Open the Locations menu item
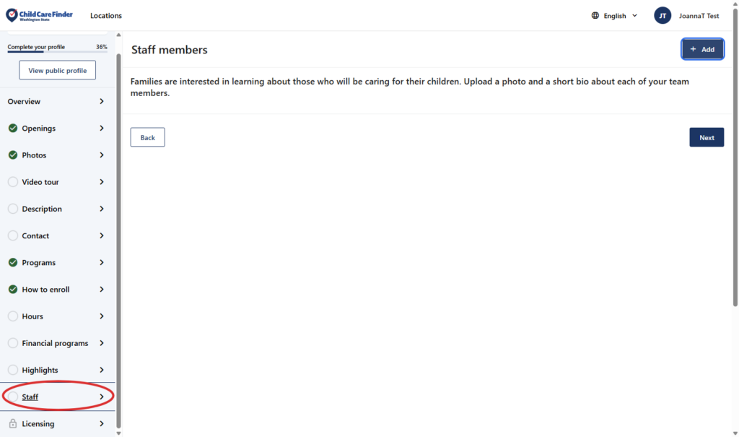739x437 pixels. point(106,16)
